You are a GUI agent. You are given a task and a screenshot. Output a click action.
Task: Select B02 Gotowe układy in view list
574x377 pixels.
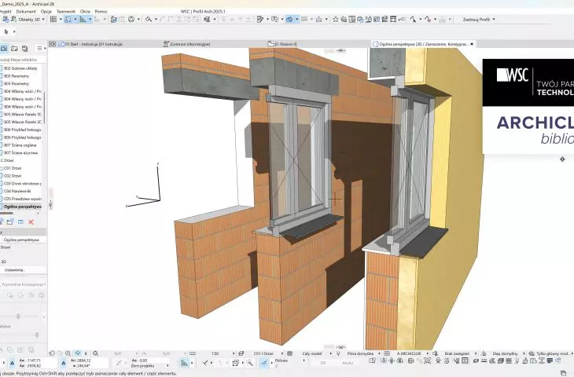(20, 68)
